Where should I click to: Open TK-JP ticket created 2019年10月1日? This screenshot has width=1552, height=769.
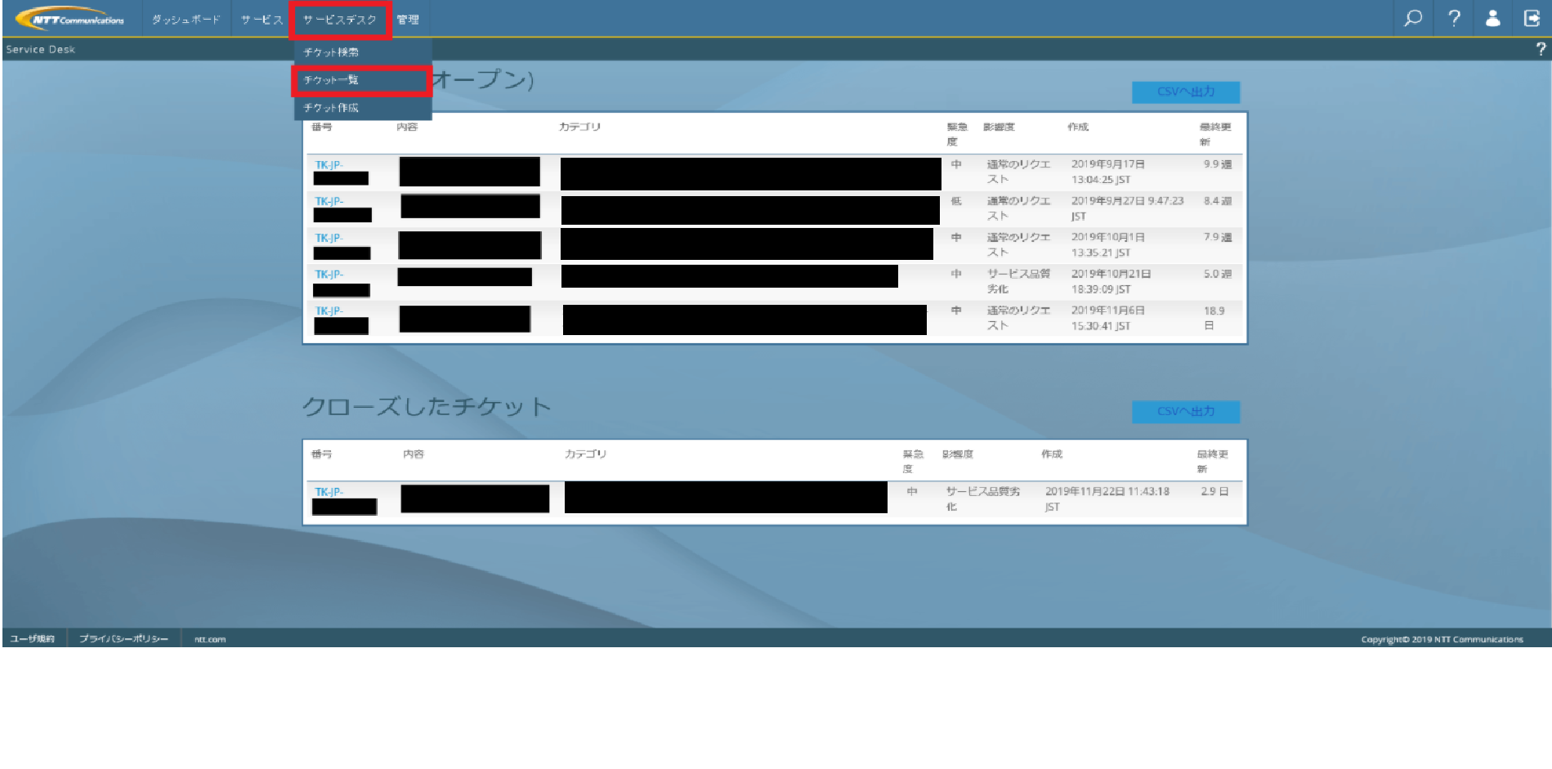pyautogui.click(x=329, y=238)
